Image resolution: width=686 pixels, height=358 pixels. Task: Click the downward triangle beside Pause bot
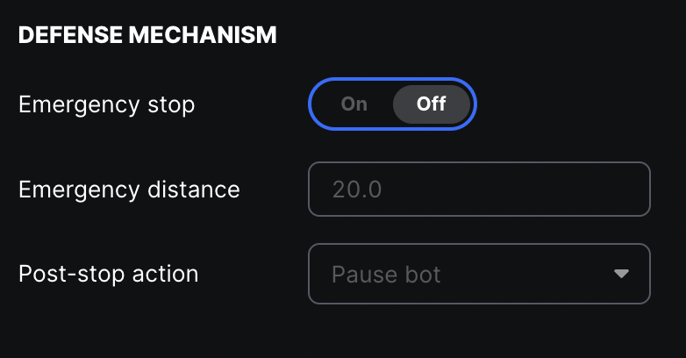click(621, 274)
